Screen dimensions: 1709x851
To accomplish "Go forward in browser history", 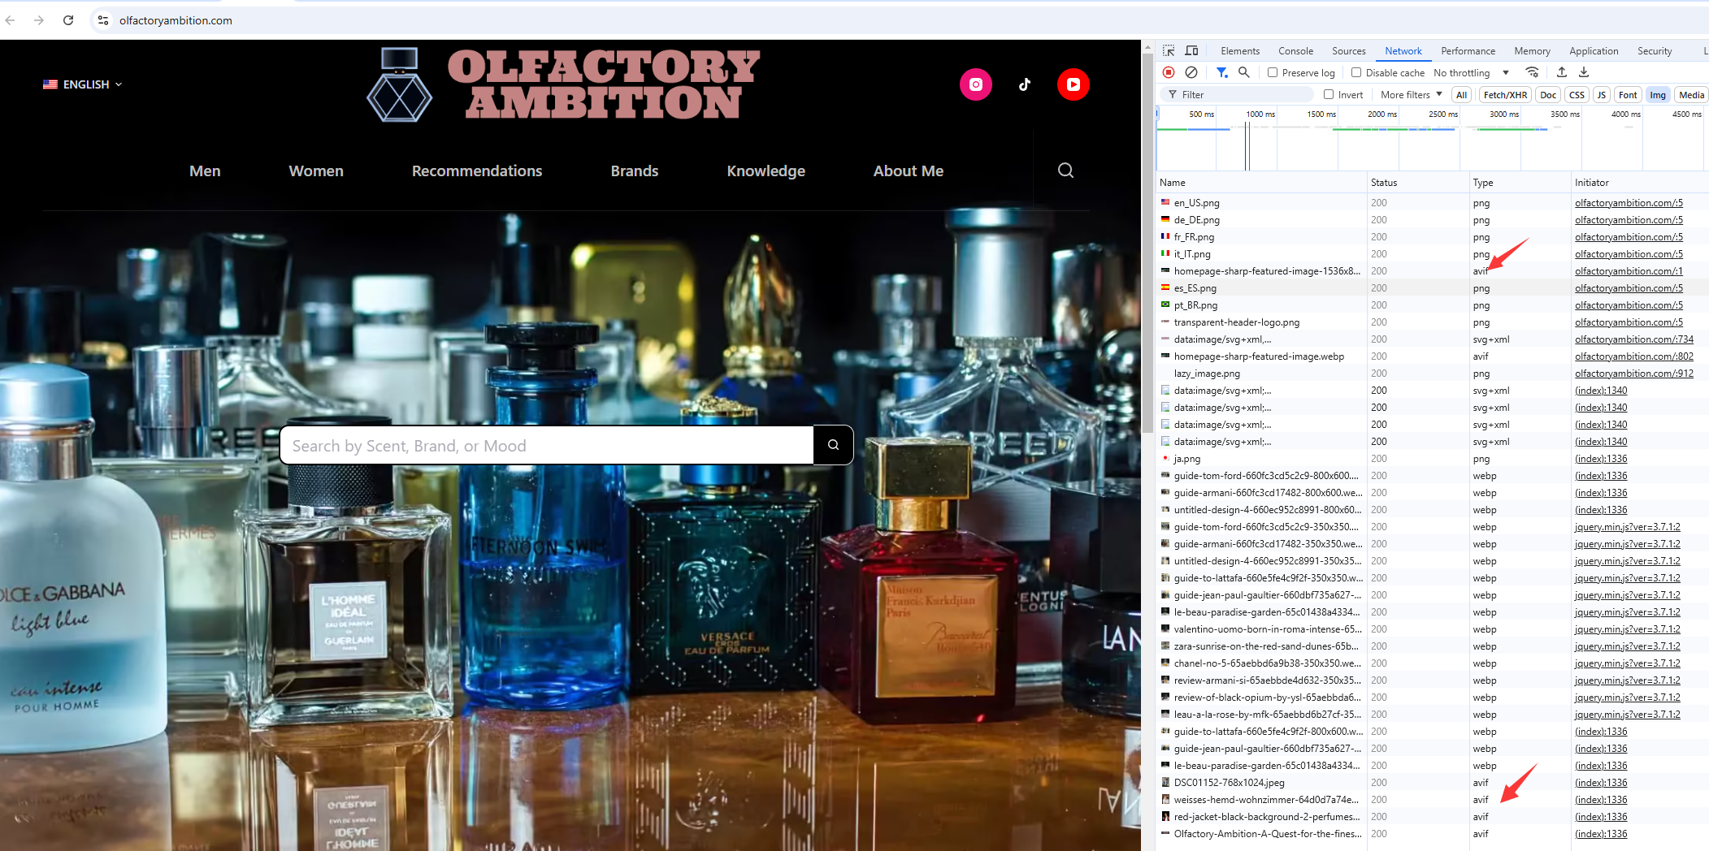I will coord(39,20).
